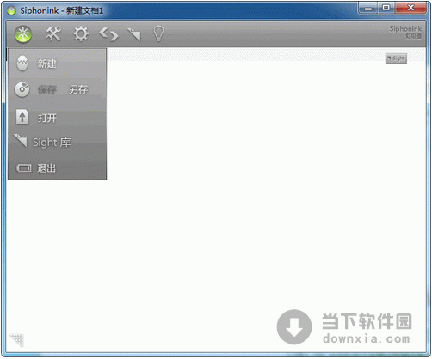Click the Sight triangle icon in toolbar
The height and width of the screenshot is (359, 432).
tap(134, 34)
